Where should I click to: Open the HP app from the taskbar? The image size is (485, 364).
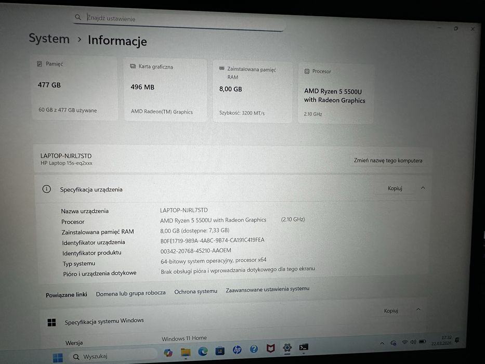[x=237, y=350]
